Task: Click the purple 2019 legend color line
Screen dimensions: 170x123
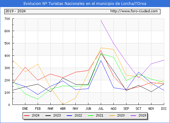Action: (x=133, y=116)
